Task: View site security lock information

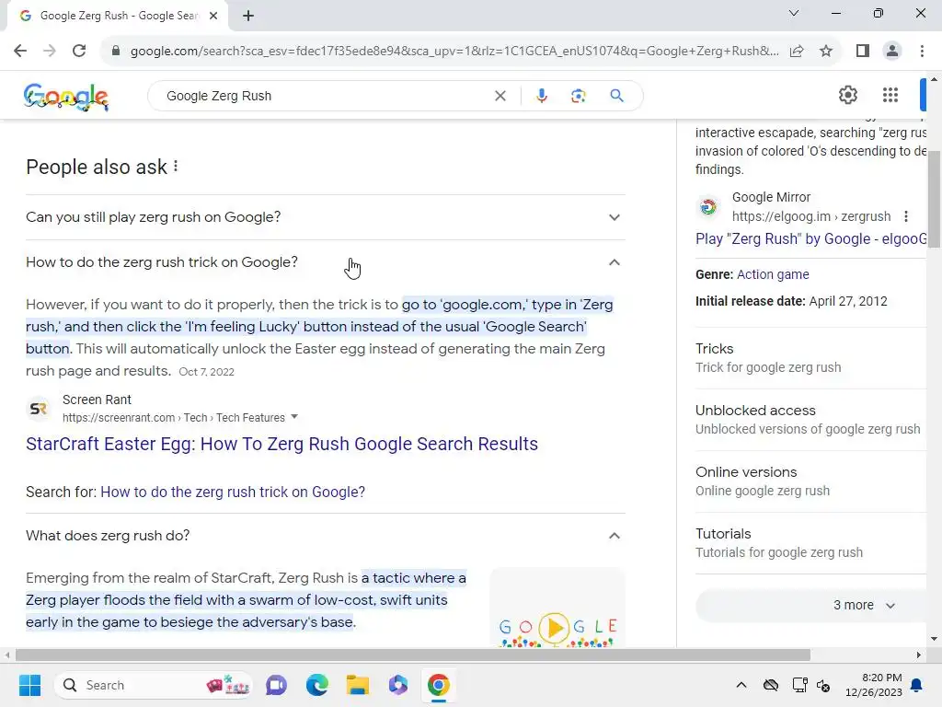Action: point(116,52)
